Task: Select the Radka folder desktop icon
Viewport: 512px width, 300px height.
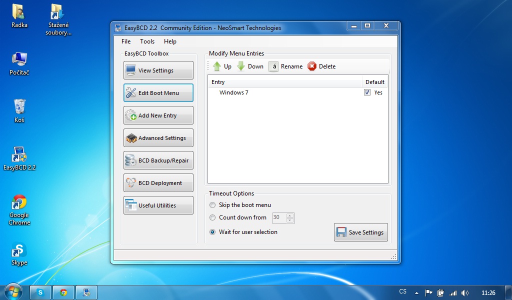Action: pos(19,15)
